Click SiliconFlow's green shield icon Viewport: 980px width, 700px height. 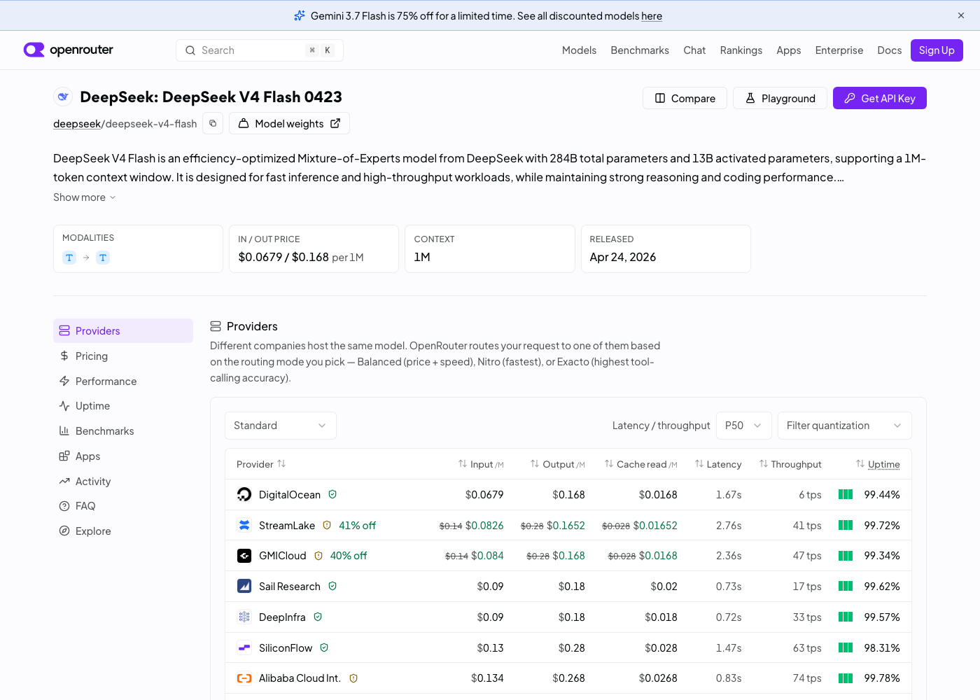pyautogui.click(x=324, y=647)
